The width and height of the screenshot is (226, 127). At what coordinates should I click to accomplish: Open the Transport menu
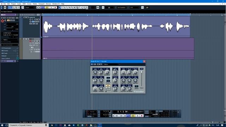pyautogui.click(x=41, y=4)
